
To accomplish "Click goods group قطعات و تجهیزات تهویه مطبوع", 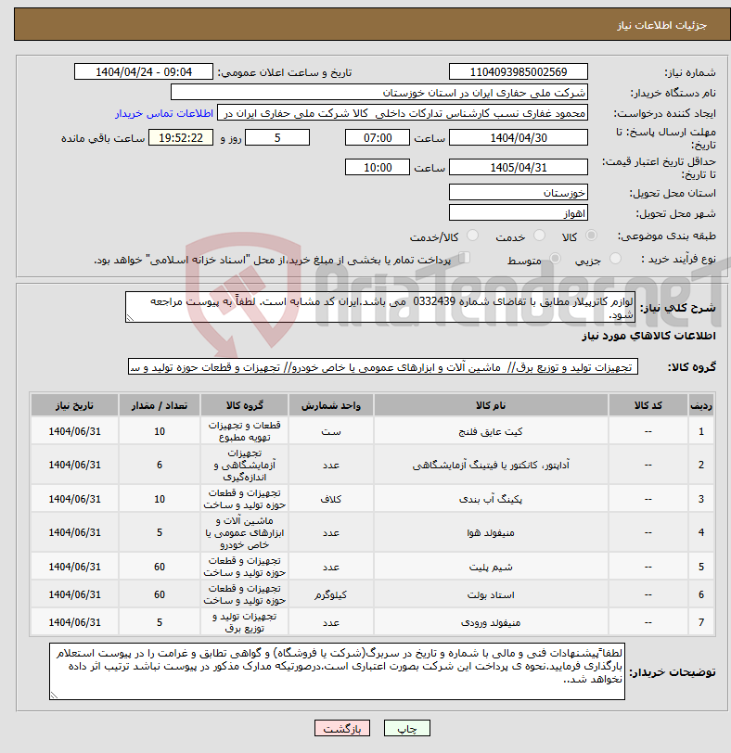I will 245,431.
